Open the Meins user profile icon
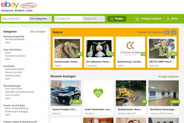Viewport: 184px width, 123px height. point(168,19)
